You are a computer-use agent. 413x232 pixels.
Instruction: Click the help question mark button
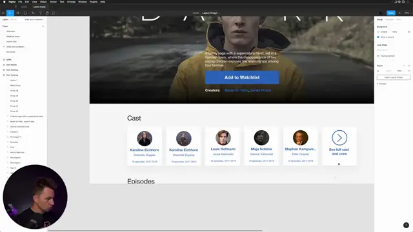pyautogui.click(x=406, y=225)
